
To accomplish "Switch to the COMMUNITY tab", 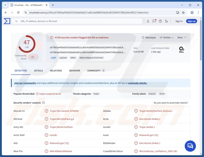I will point(96,71).
